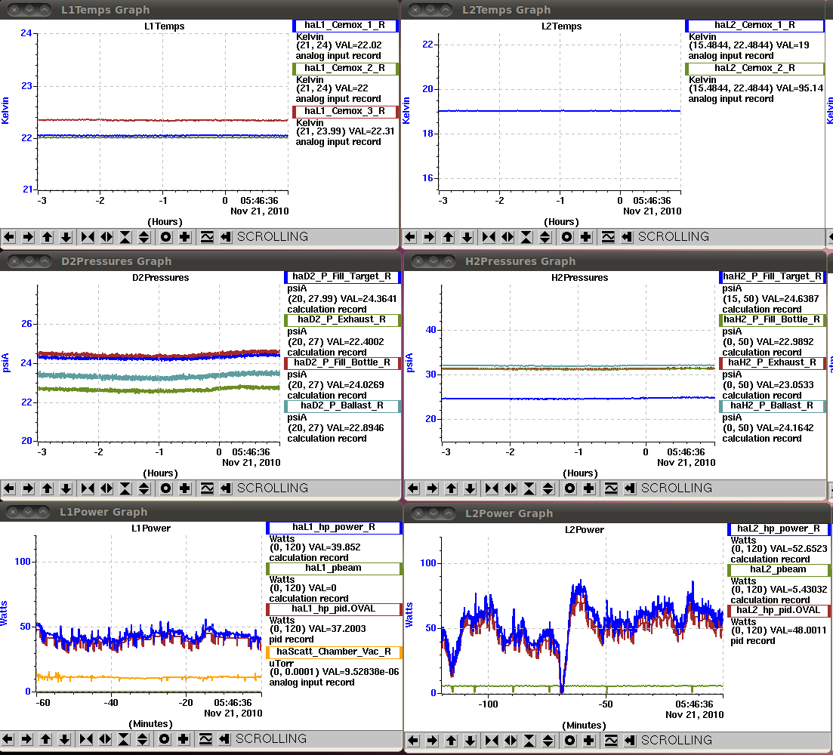The height and width of the screenshot is (755, 833).
Task: Pan right in the L1Temps Graph toolbar
Action: pyautogui.click(x=28, y=237)
